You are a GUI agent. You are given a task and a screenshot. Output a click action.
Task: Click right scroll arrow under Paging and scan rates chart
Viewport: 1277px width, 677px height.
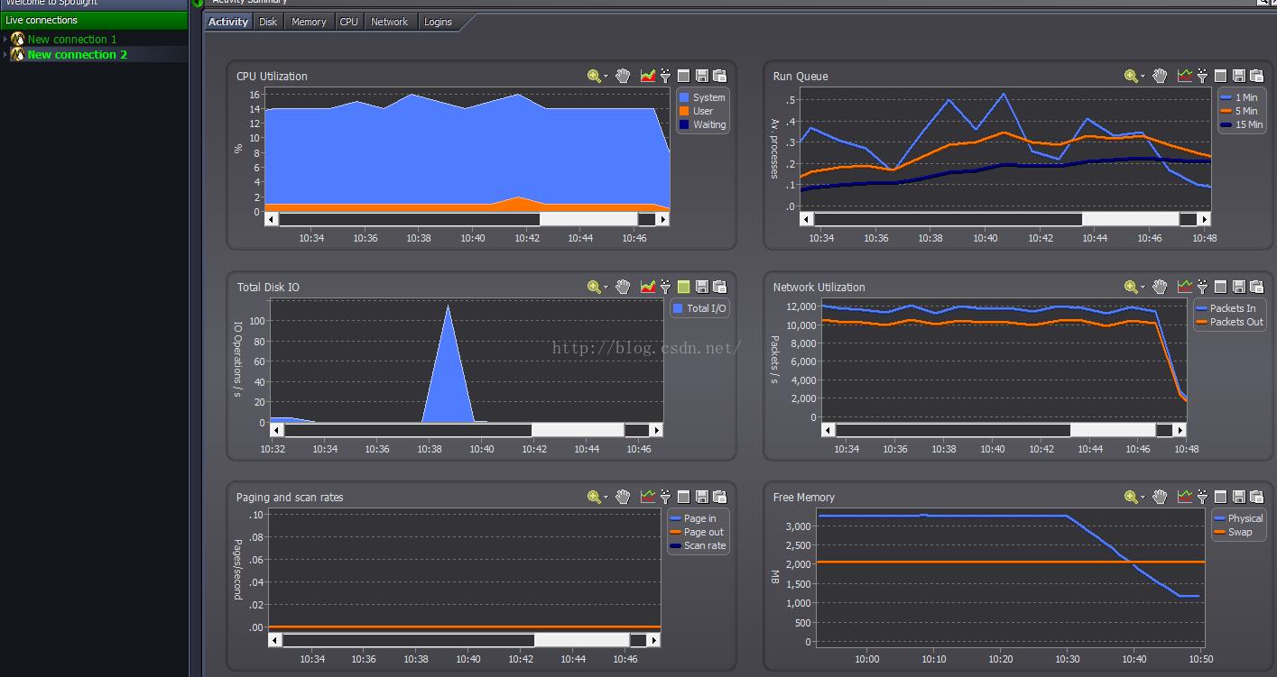(654, 640)
